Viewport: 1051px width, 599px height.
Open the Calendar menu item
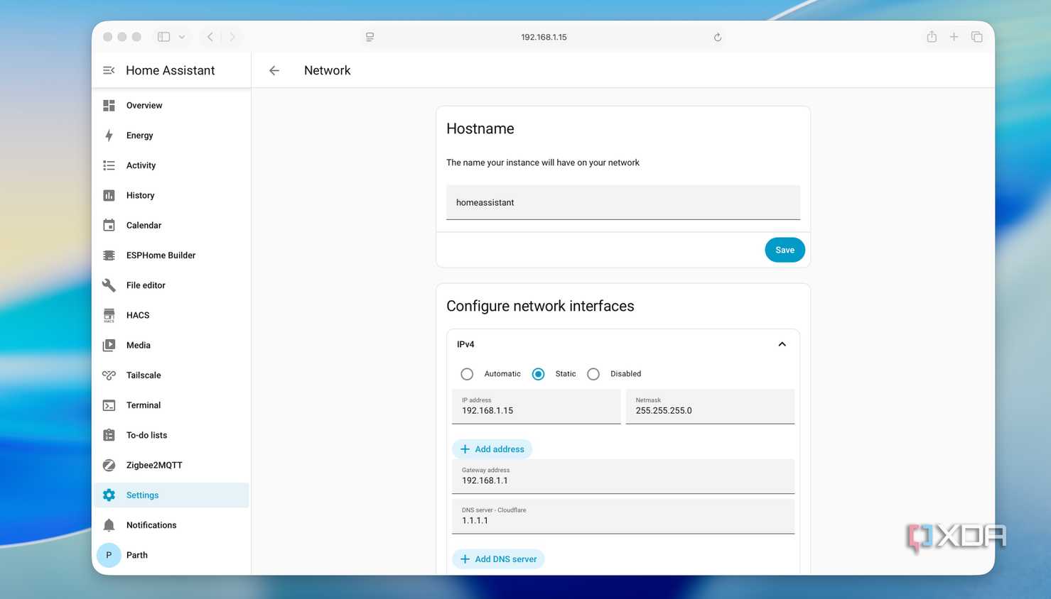(x=171, y=225)
